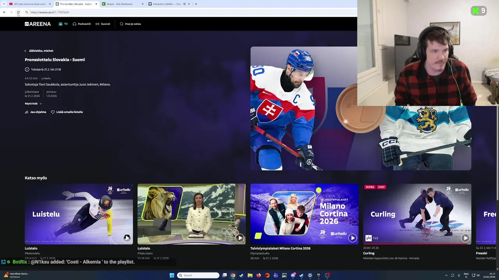Open the Curling title link under thumbnail
Image resolution: width=499 pixels, height=280 pixels.
tap(369, 253)
